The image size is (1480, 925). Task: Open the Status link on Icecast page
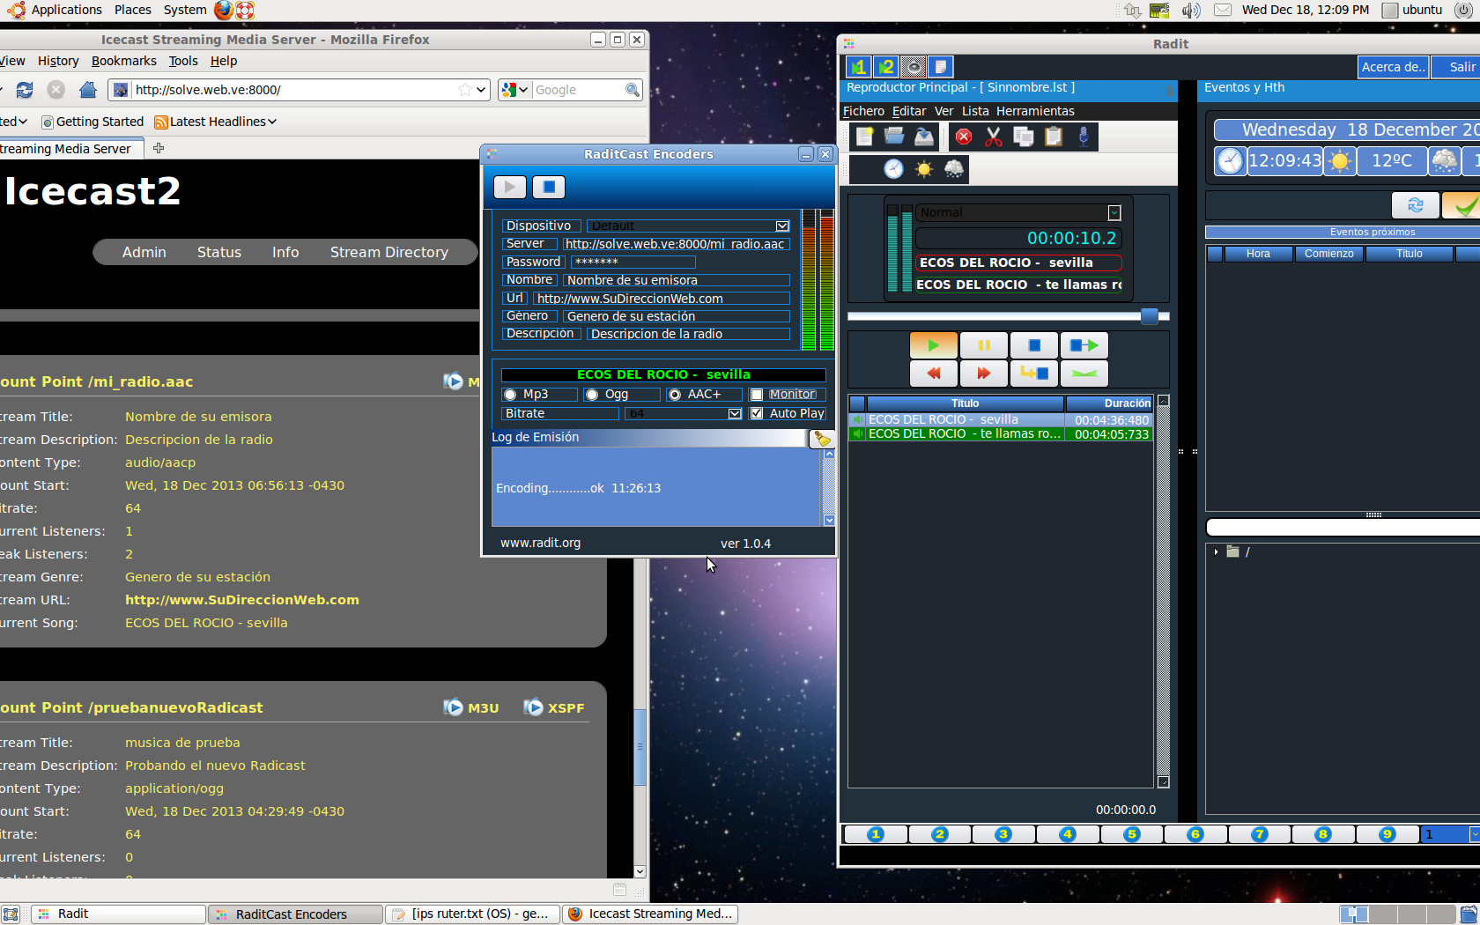(219, 252)
